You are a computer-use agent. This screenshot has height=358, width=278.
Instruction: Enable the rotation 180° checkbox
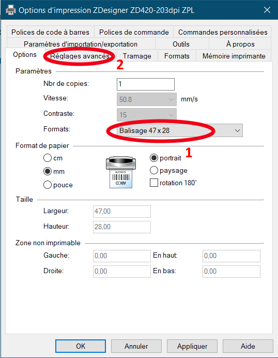(x=154, y=183)
